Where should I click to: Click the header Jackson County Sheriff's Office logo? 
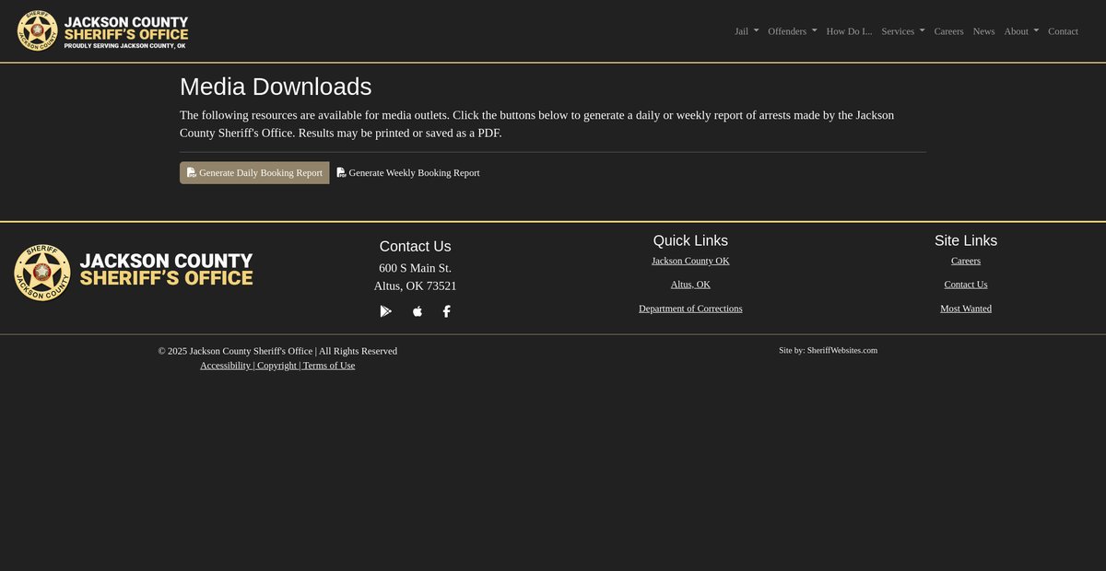tap(102, 31)
